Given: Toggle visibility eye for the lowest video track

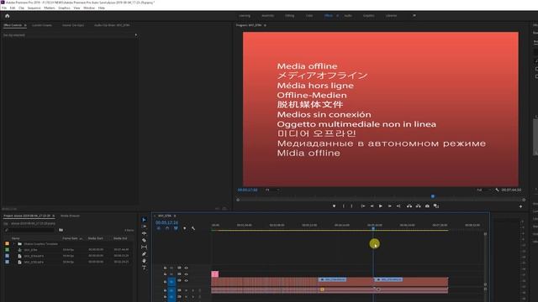Looking at the screenshot, I should (x=186, y=281).
